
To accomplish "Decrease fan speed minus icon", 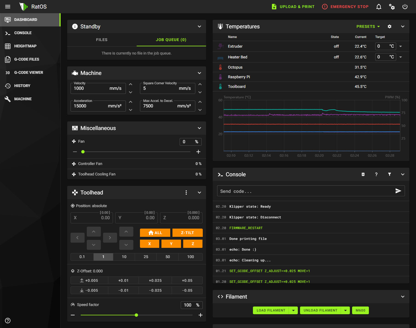I will tap(75, 152).
